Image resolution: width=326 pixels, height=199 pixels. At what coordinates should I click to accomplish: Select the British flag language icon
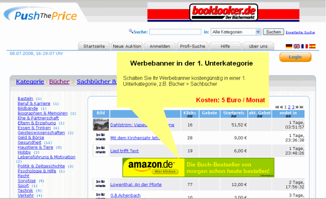297,46
